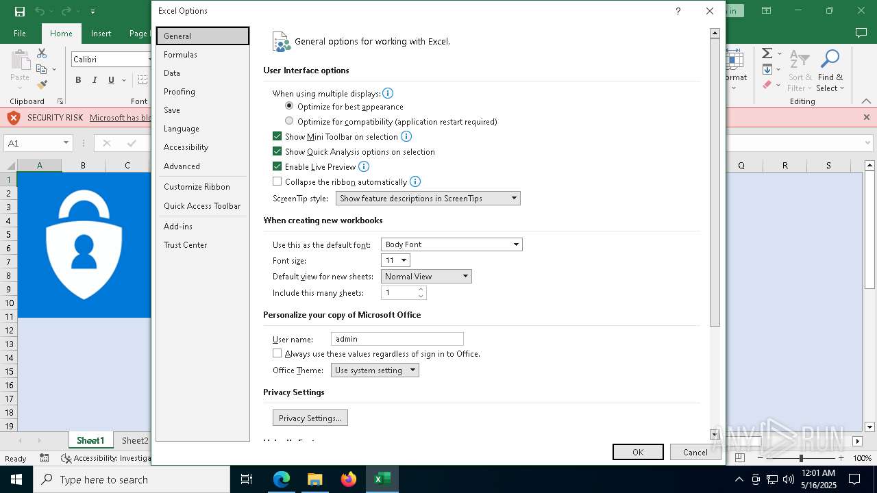
Task: Open File Explorer from taskbar
Action: click(314, 479)
